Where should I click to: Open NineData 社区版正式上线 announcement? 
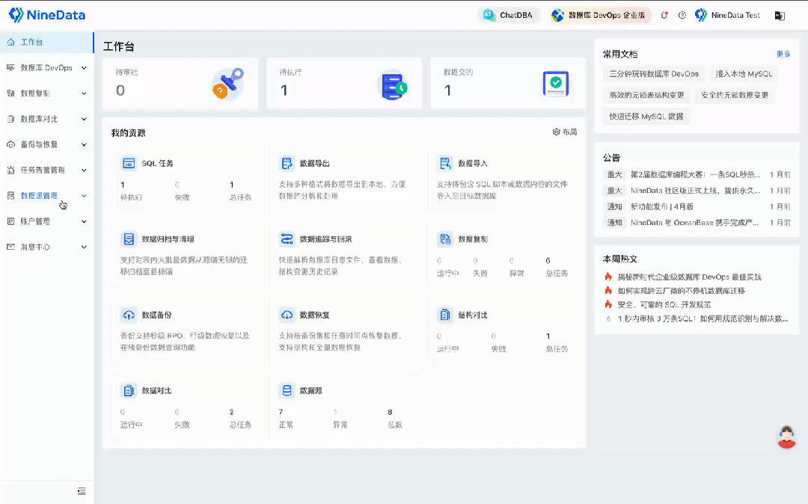click(x=695, y=191)
